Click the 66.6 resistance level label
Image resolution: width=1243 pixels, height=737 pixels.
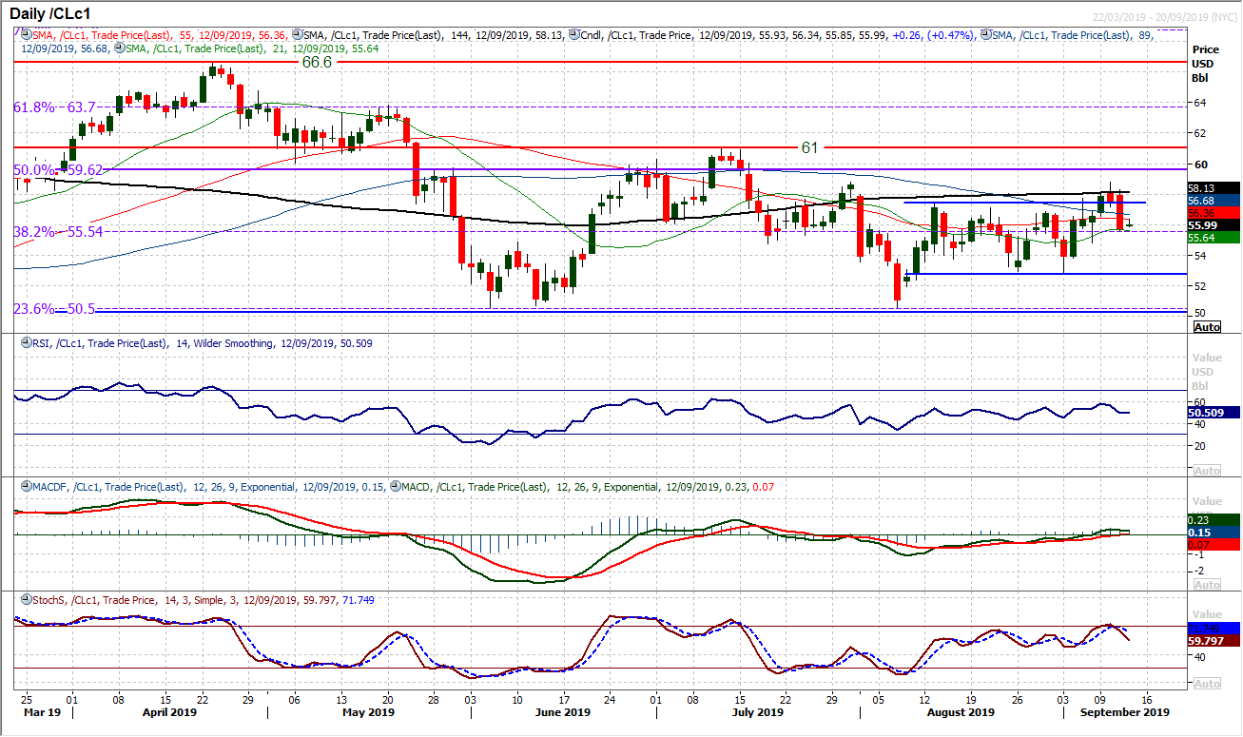(x=317, y=61)
